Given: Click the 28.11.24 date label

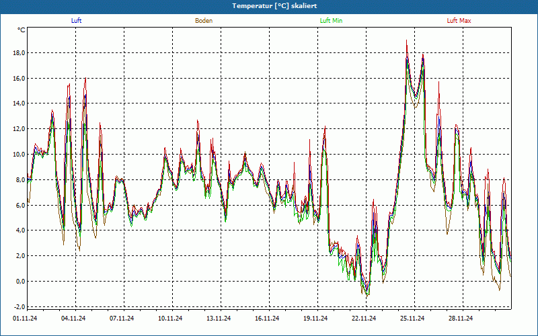Looking at the screenshot, I should click(461, 318).
